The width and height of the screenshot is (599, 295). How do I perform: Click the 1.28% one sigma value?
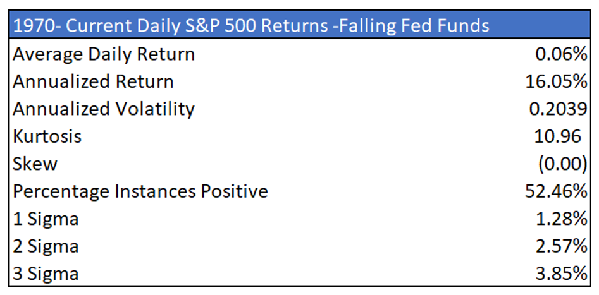[559, 219]
